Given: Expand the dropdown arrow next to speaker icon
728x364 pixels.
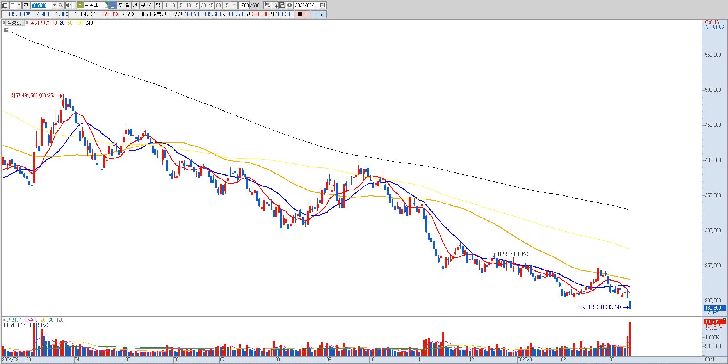Looking at the screenshot, I should click(74, 5).
